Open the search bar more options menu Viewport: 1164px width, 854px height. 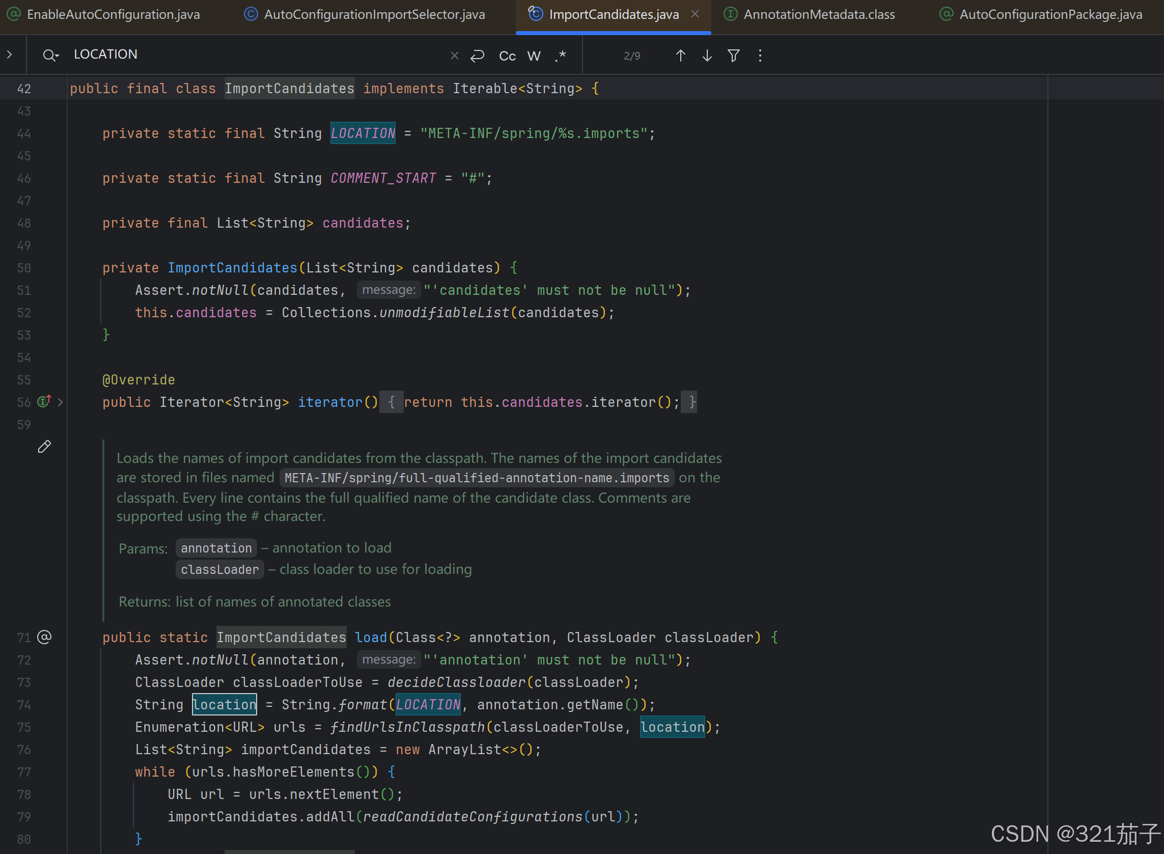[x=759, y=56]
